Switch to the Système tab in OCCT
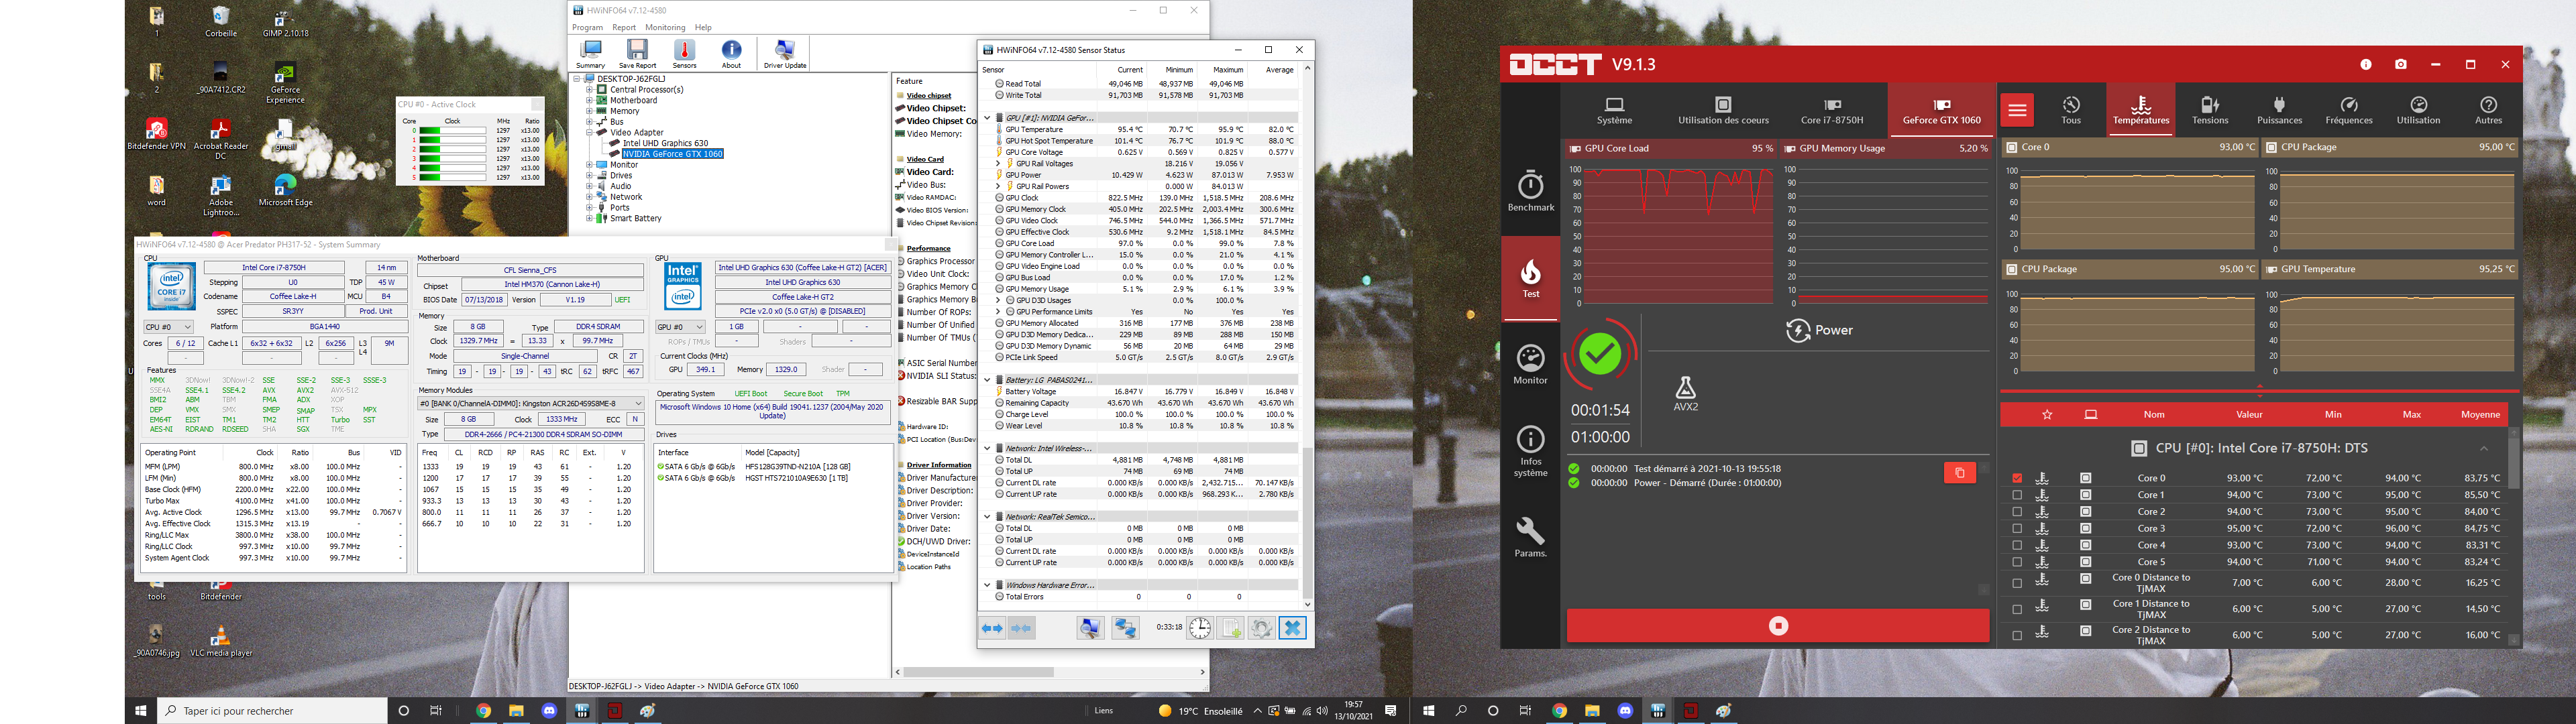Viewport: 2576px width, 724px height. [x=1614, y=111]
